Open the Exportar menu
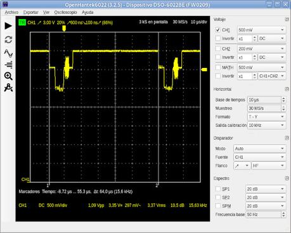291x233 pixels. (31, 12)
